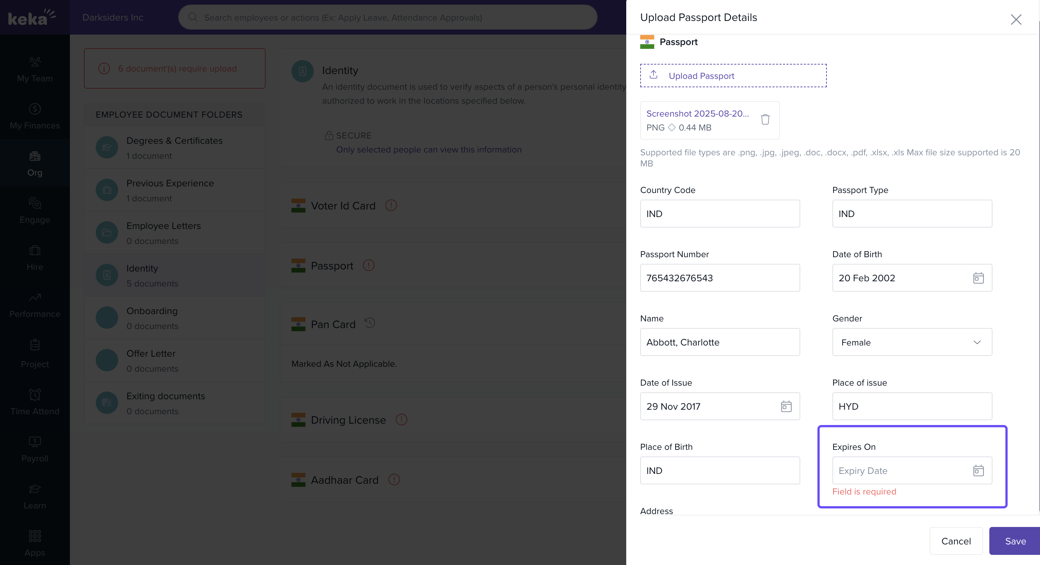Viewport: 1040px width, 565px height.
Task: Close the Upload Passport Details panel
Action: (x=1016, y=19)
